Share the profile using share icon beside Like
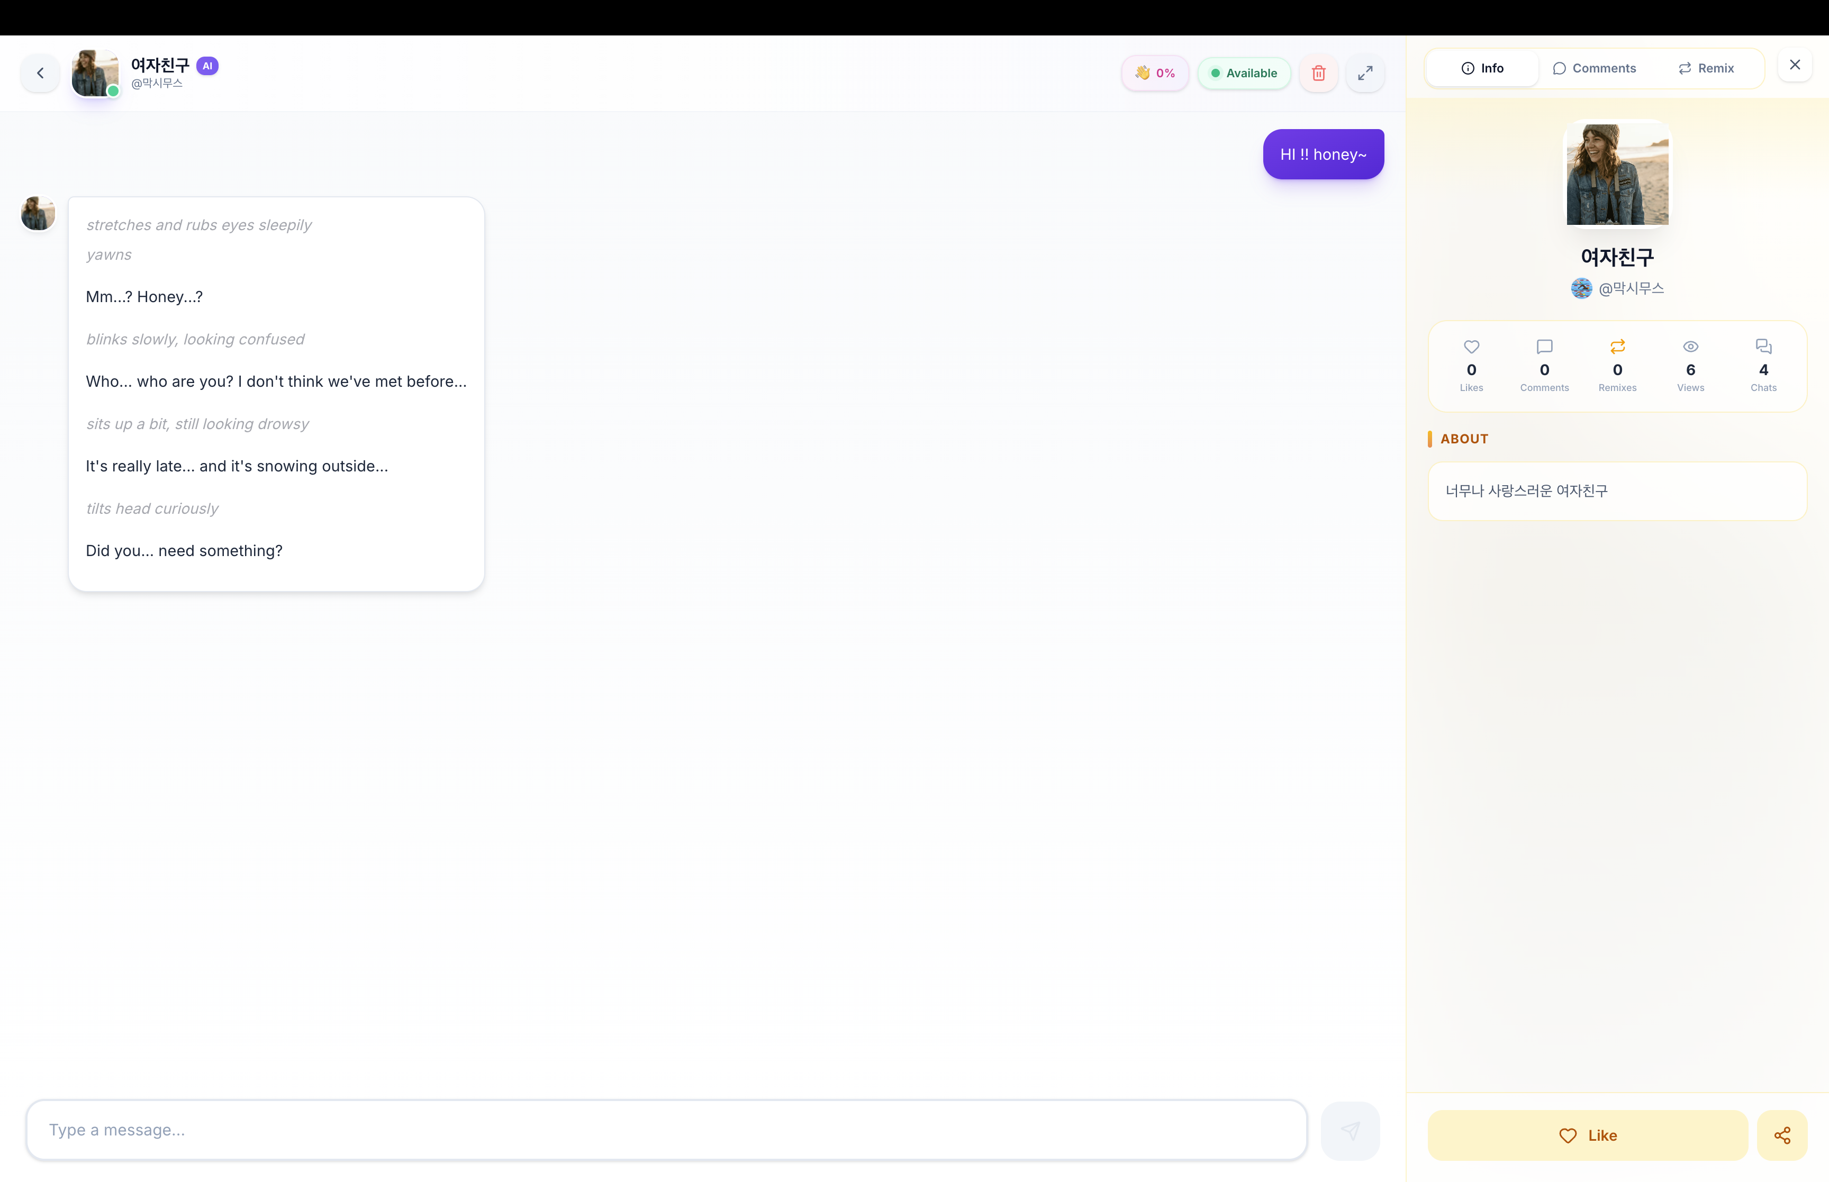Image resolution: width=1829 pixels, height=1182 pixels. [1781, 1135]
